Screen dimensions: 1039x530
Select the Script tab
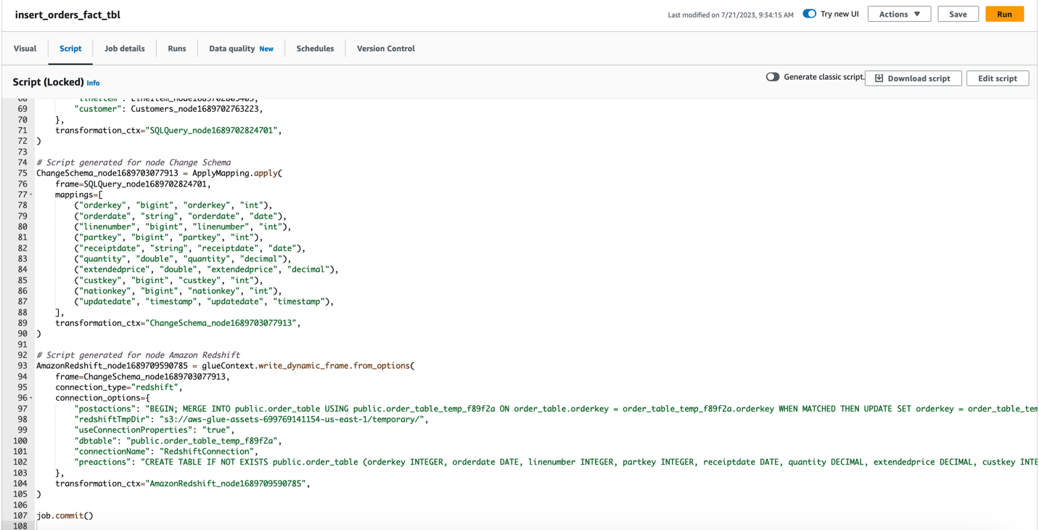pos(70,49)
